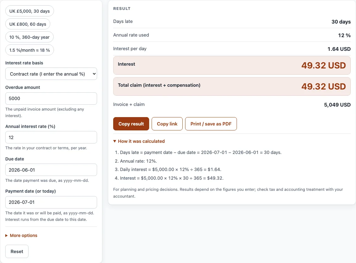Open the Interest rate basis dropdown
Viewport: 356px width, 263px height.
point(51,74)
